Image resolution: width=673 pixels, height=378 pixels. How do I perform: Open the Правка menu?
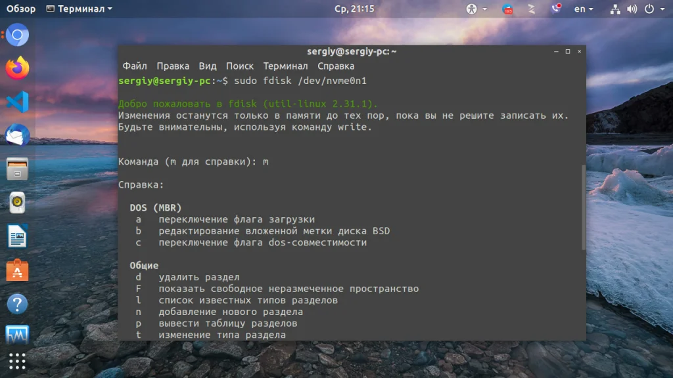pos(173,66)
